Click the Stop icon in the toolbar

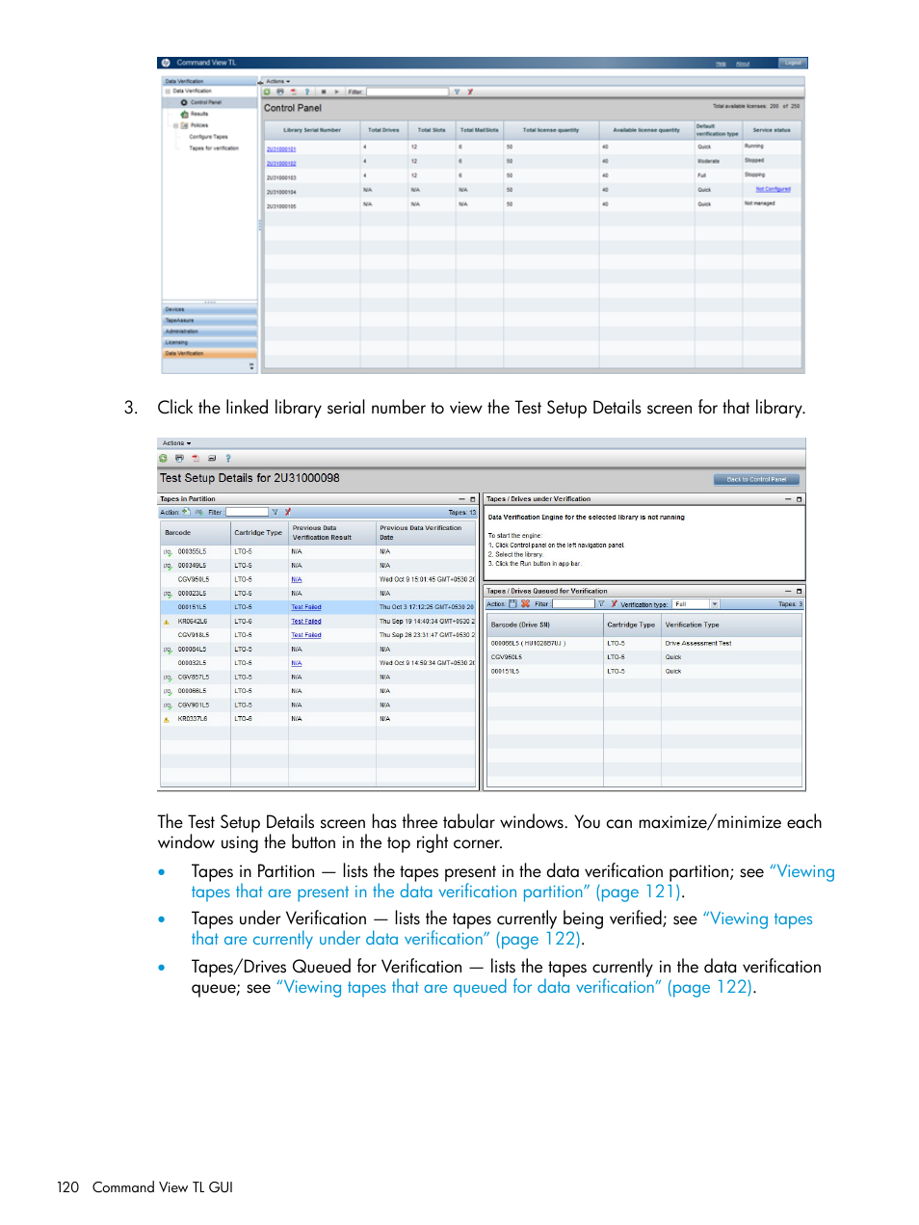click(325, 91)
